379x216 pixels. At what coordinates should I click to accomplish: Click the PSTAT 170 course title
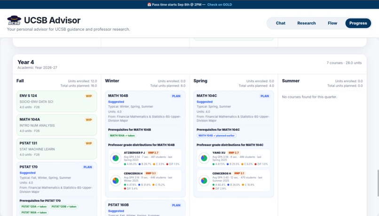pos(29,167)
